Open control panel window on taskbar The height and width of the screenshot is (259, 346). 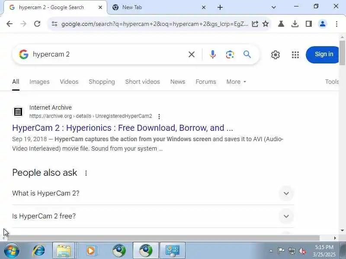(173, 251)
